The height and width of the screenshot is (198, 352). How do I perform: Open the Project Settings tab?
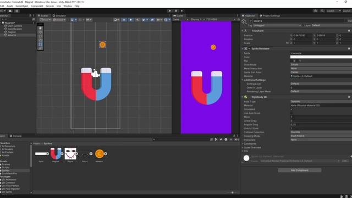pos(270,16)
